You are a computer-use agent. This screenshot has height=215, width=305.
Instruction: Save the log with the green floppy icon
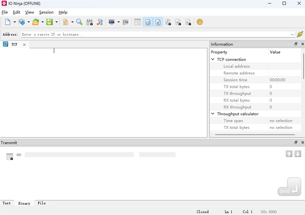[x=50, y=22]
